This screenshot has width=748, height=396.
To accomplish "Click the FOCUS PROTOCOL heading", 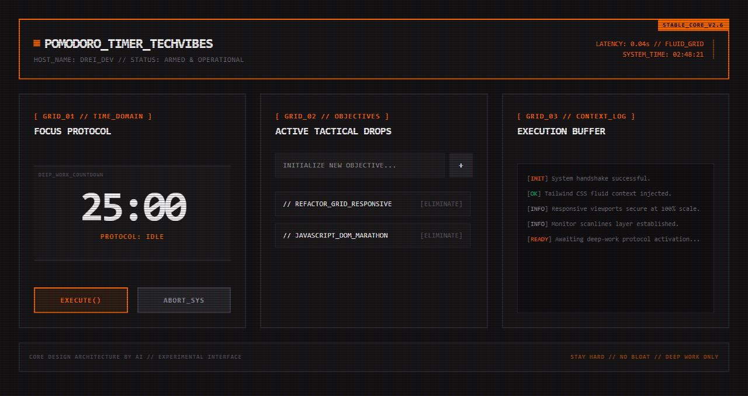I will point(72,131).
